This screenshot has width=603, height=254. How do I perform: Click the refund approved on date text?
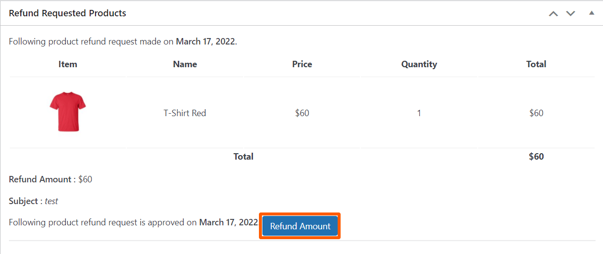coord(228,222)
